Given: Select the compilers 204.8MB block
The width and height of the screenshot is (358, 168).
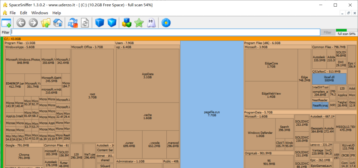Looking at the screenshot, I should (320, 93).
